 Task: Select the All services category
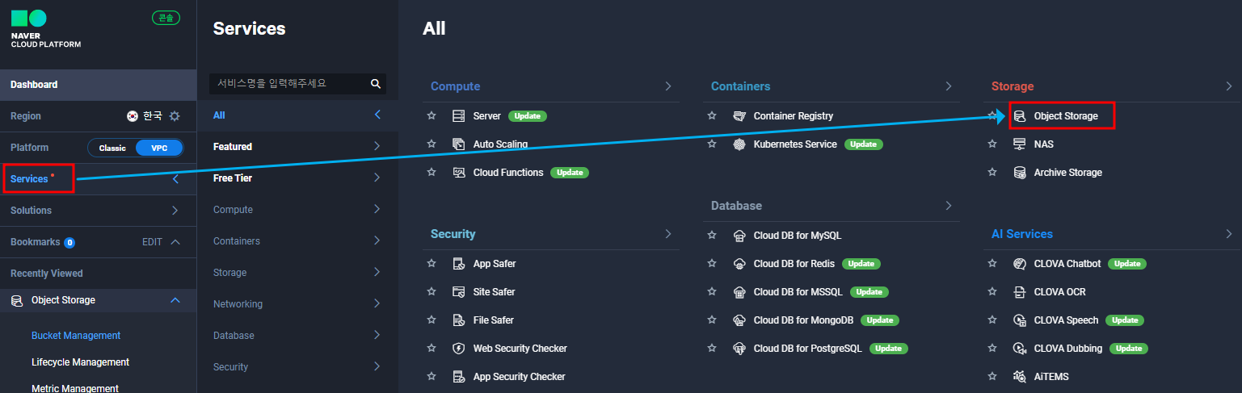297,115
